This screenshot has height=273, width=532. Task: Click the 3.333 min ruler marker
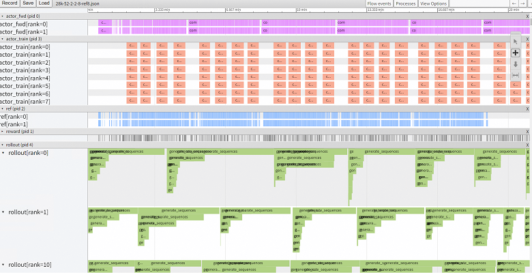coord(162,10)
